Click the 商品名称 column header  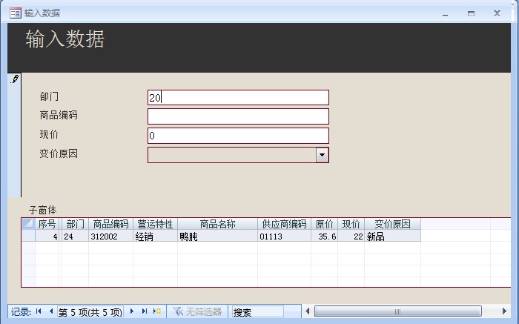[217, 224]
